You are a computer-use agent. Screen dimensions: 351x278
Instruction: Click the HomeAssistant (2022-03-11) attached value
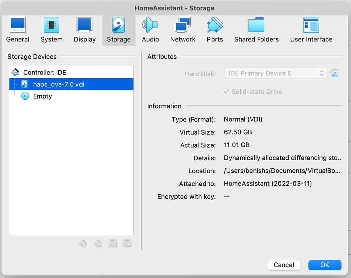pos(268,184)
